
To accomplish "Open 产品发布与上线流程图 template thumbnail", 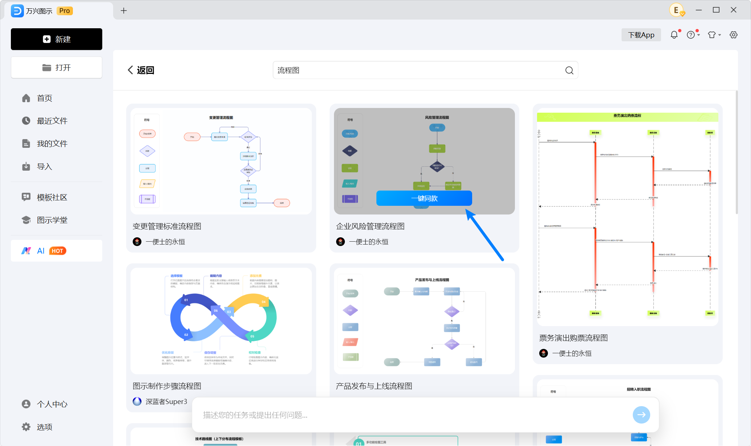I will (x=424, y=321).
